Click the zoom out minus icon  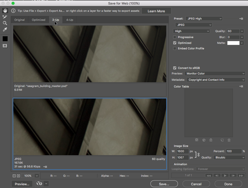[14, 176]
